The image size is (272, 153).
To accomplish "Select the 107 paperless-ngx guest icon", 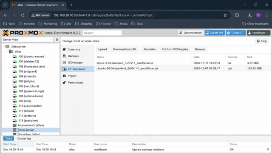I will tap(15, 91).
